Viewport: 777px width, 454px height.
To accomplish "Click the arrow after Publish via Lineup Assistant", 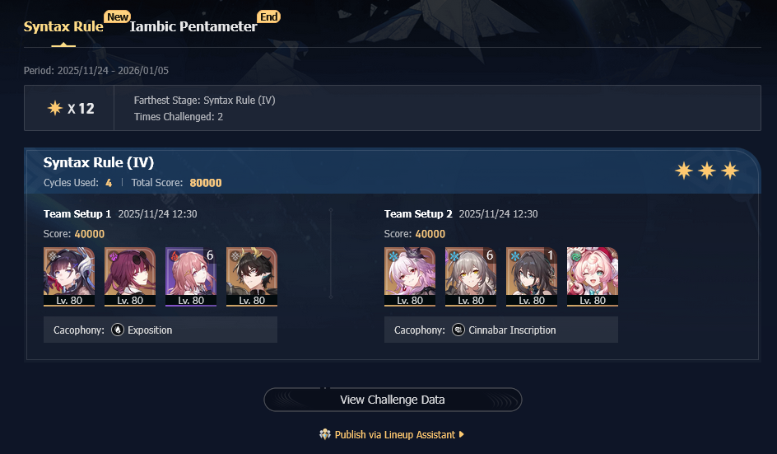I will (x=461, y=435).
